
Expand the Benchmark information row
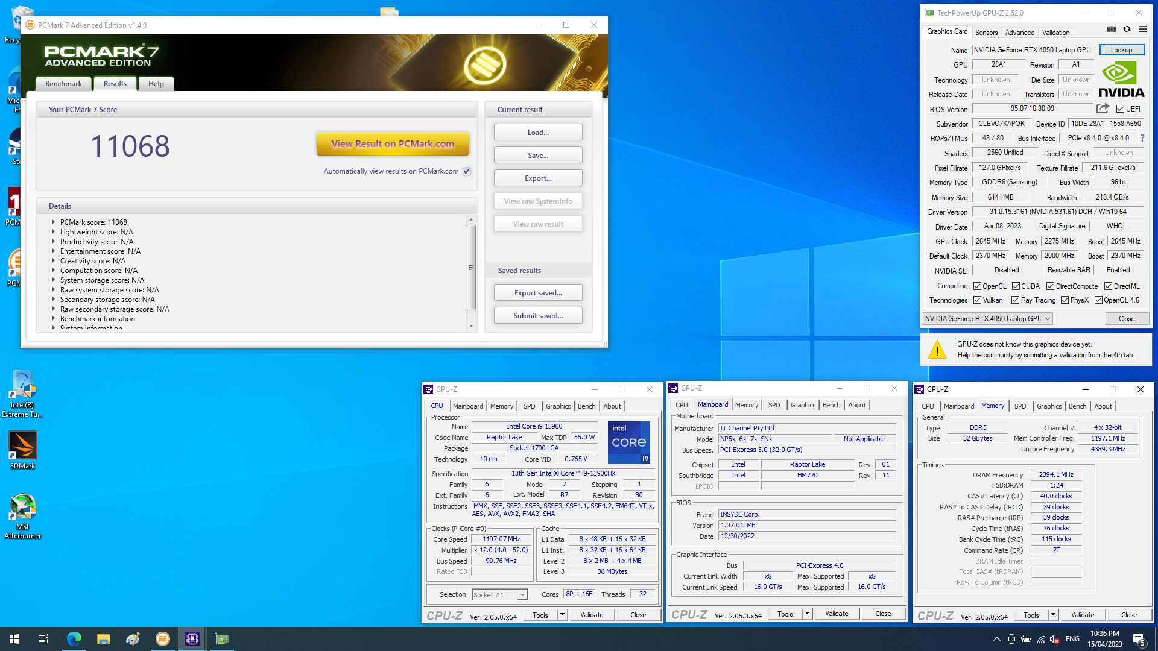tap(54, 318)
